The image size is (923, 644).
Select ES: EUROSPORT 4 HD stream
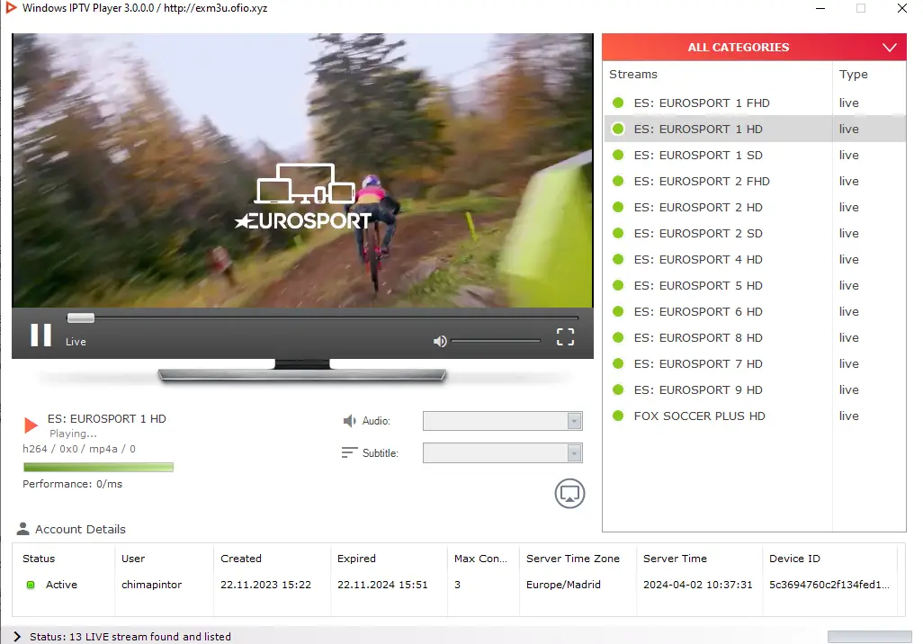click(x=755, y=260)
